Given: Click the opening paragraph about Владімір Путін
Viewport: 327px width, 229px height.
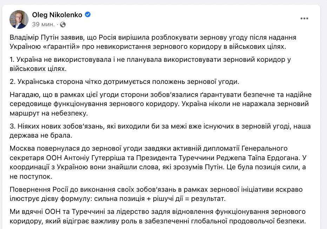Looking at the screenshot, I should [x=153, y=42].
